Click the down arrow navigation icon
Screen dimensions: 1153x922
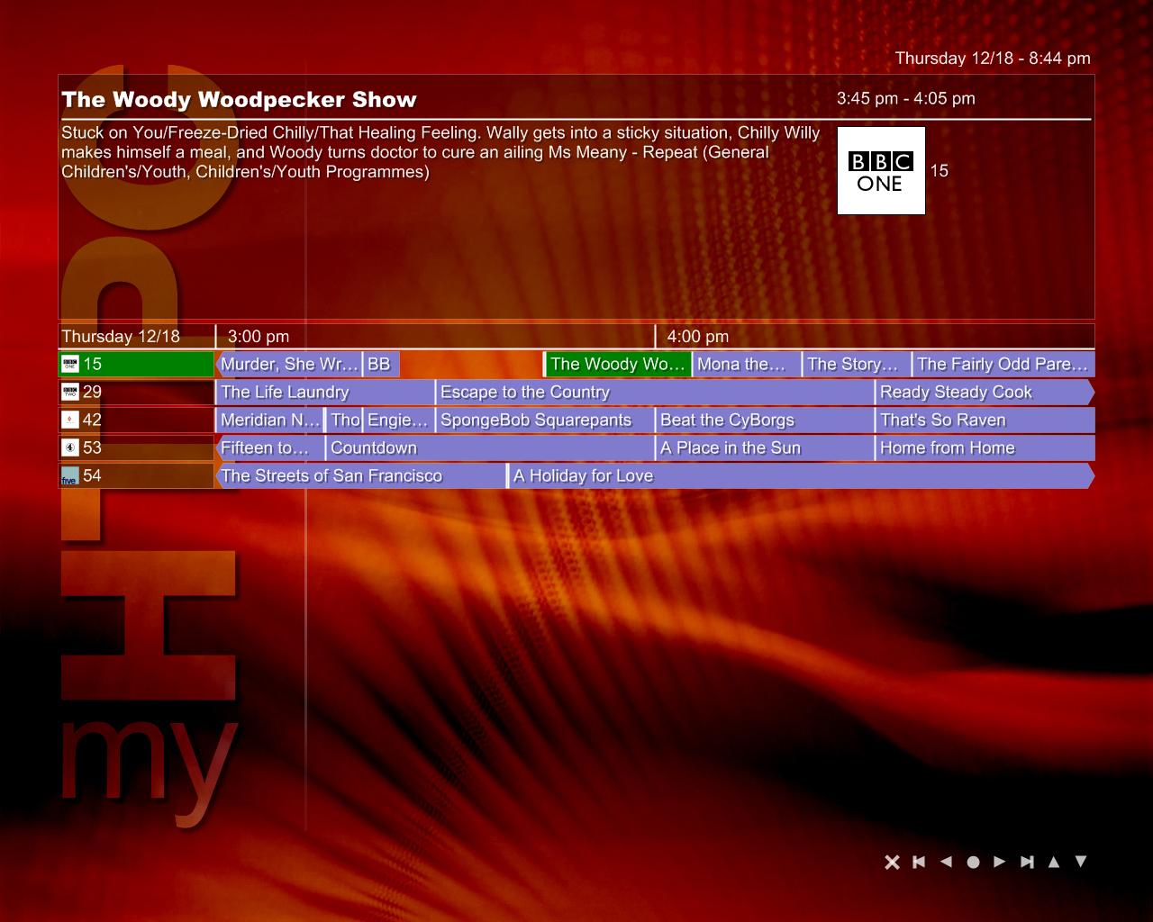pos(1081,862)
